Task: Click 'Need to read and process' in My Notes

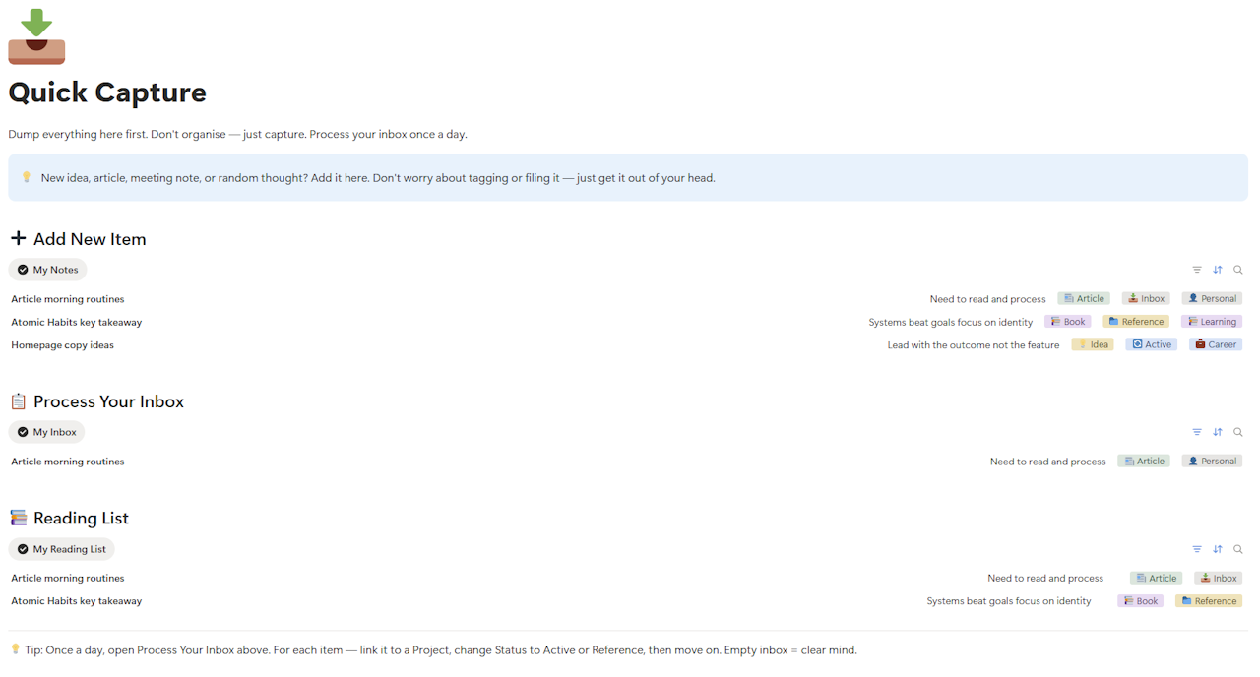Action: (987, 299)
